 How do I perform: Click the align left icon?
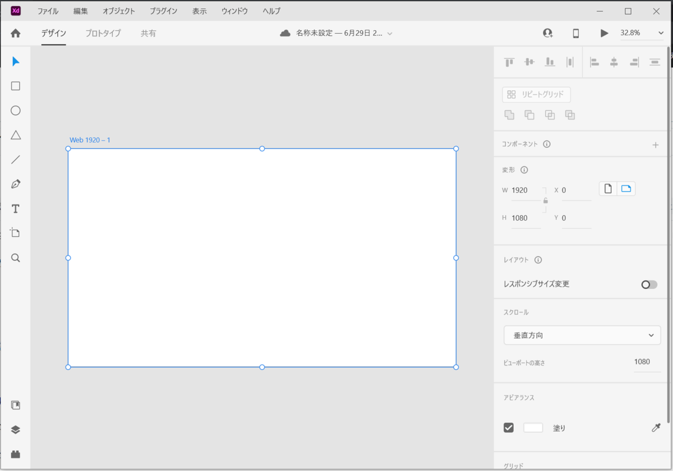coord(594,62)
